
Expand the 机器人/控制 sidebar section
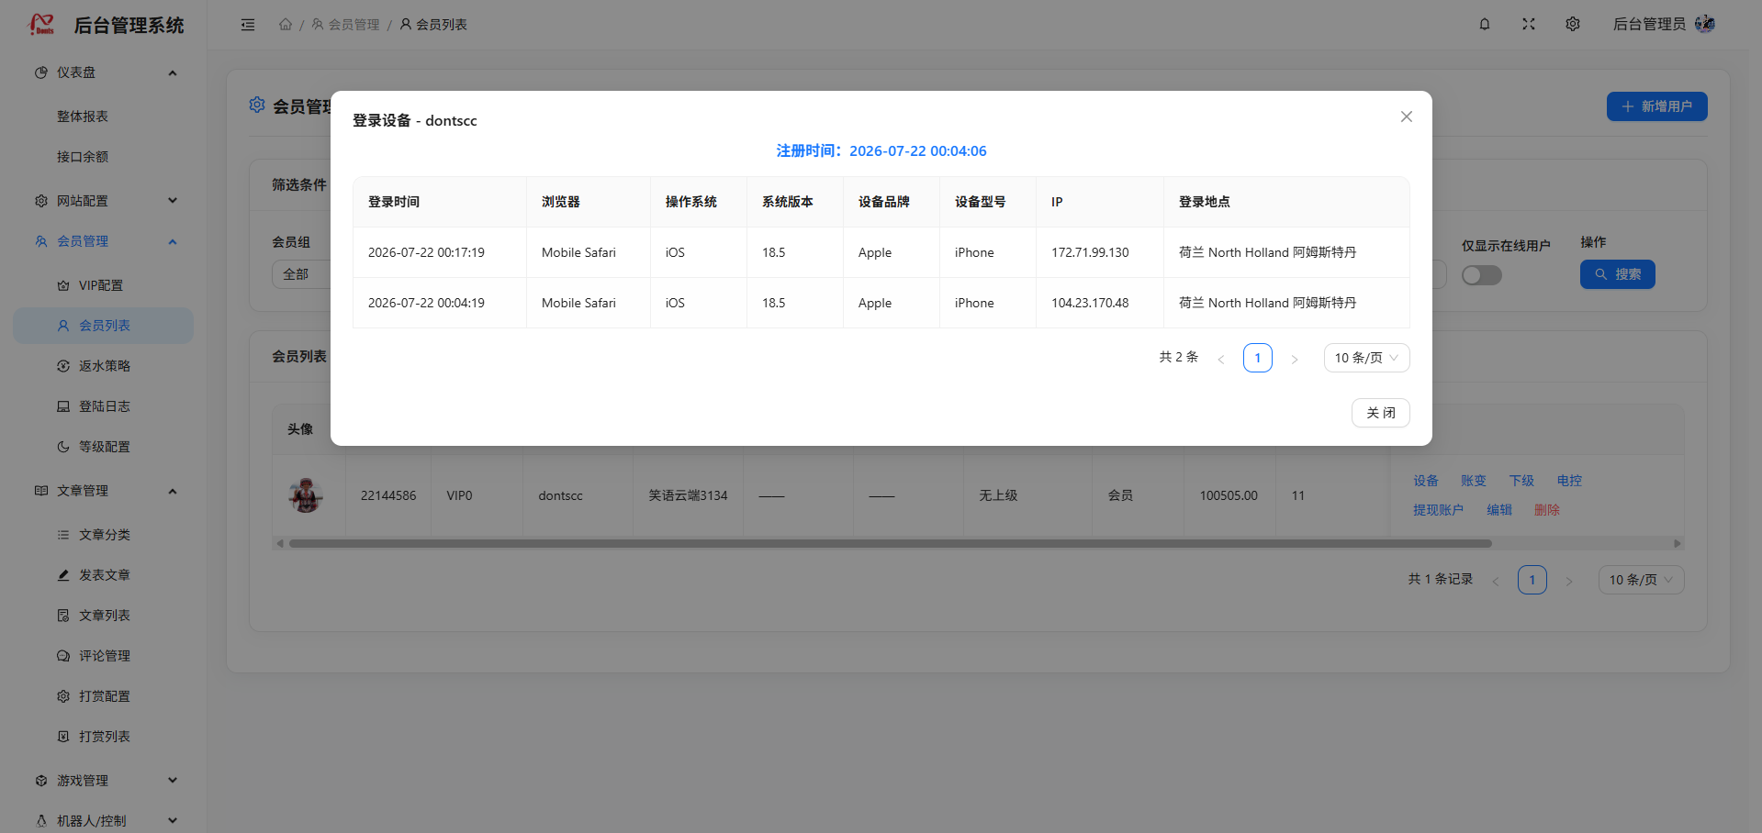[104, 821]
